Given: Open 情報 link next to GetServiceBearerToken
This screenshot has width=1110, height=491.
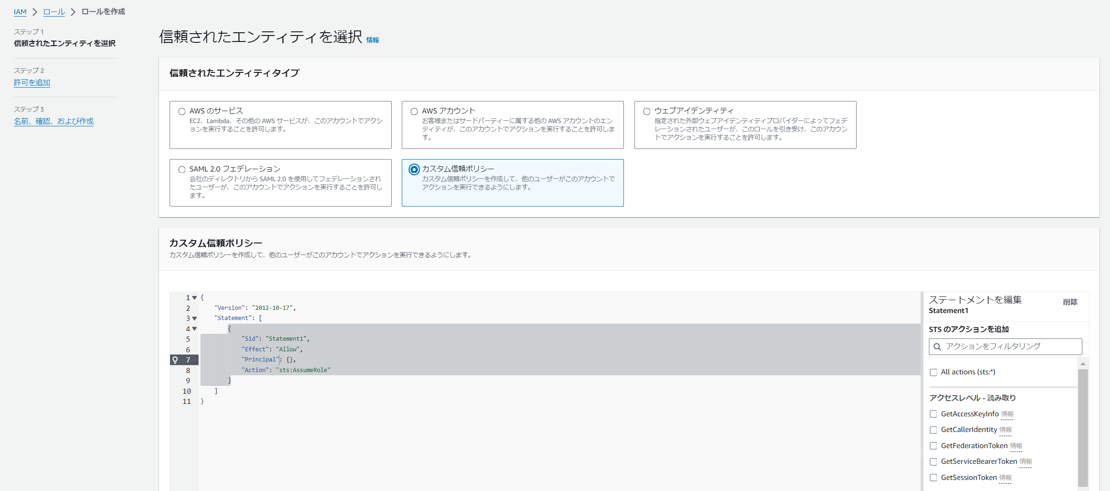Looking at the screenshot, I should [x=1025, y=461].
